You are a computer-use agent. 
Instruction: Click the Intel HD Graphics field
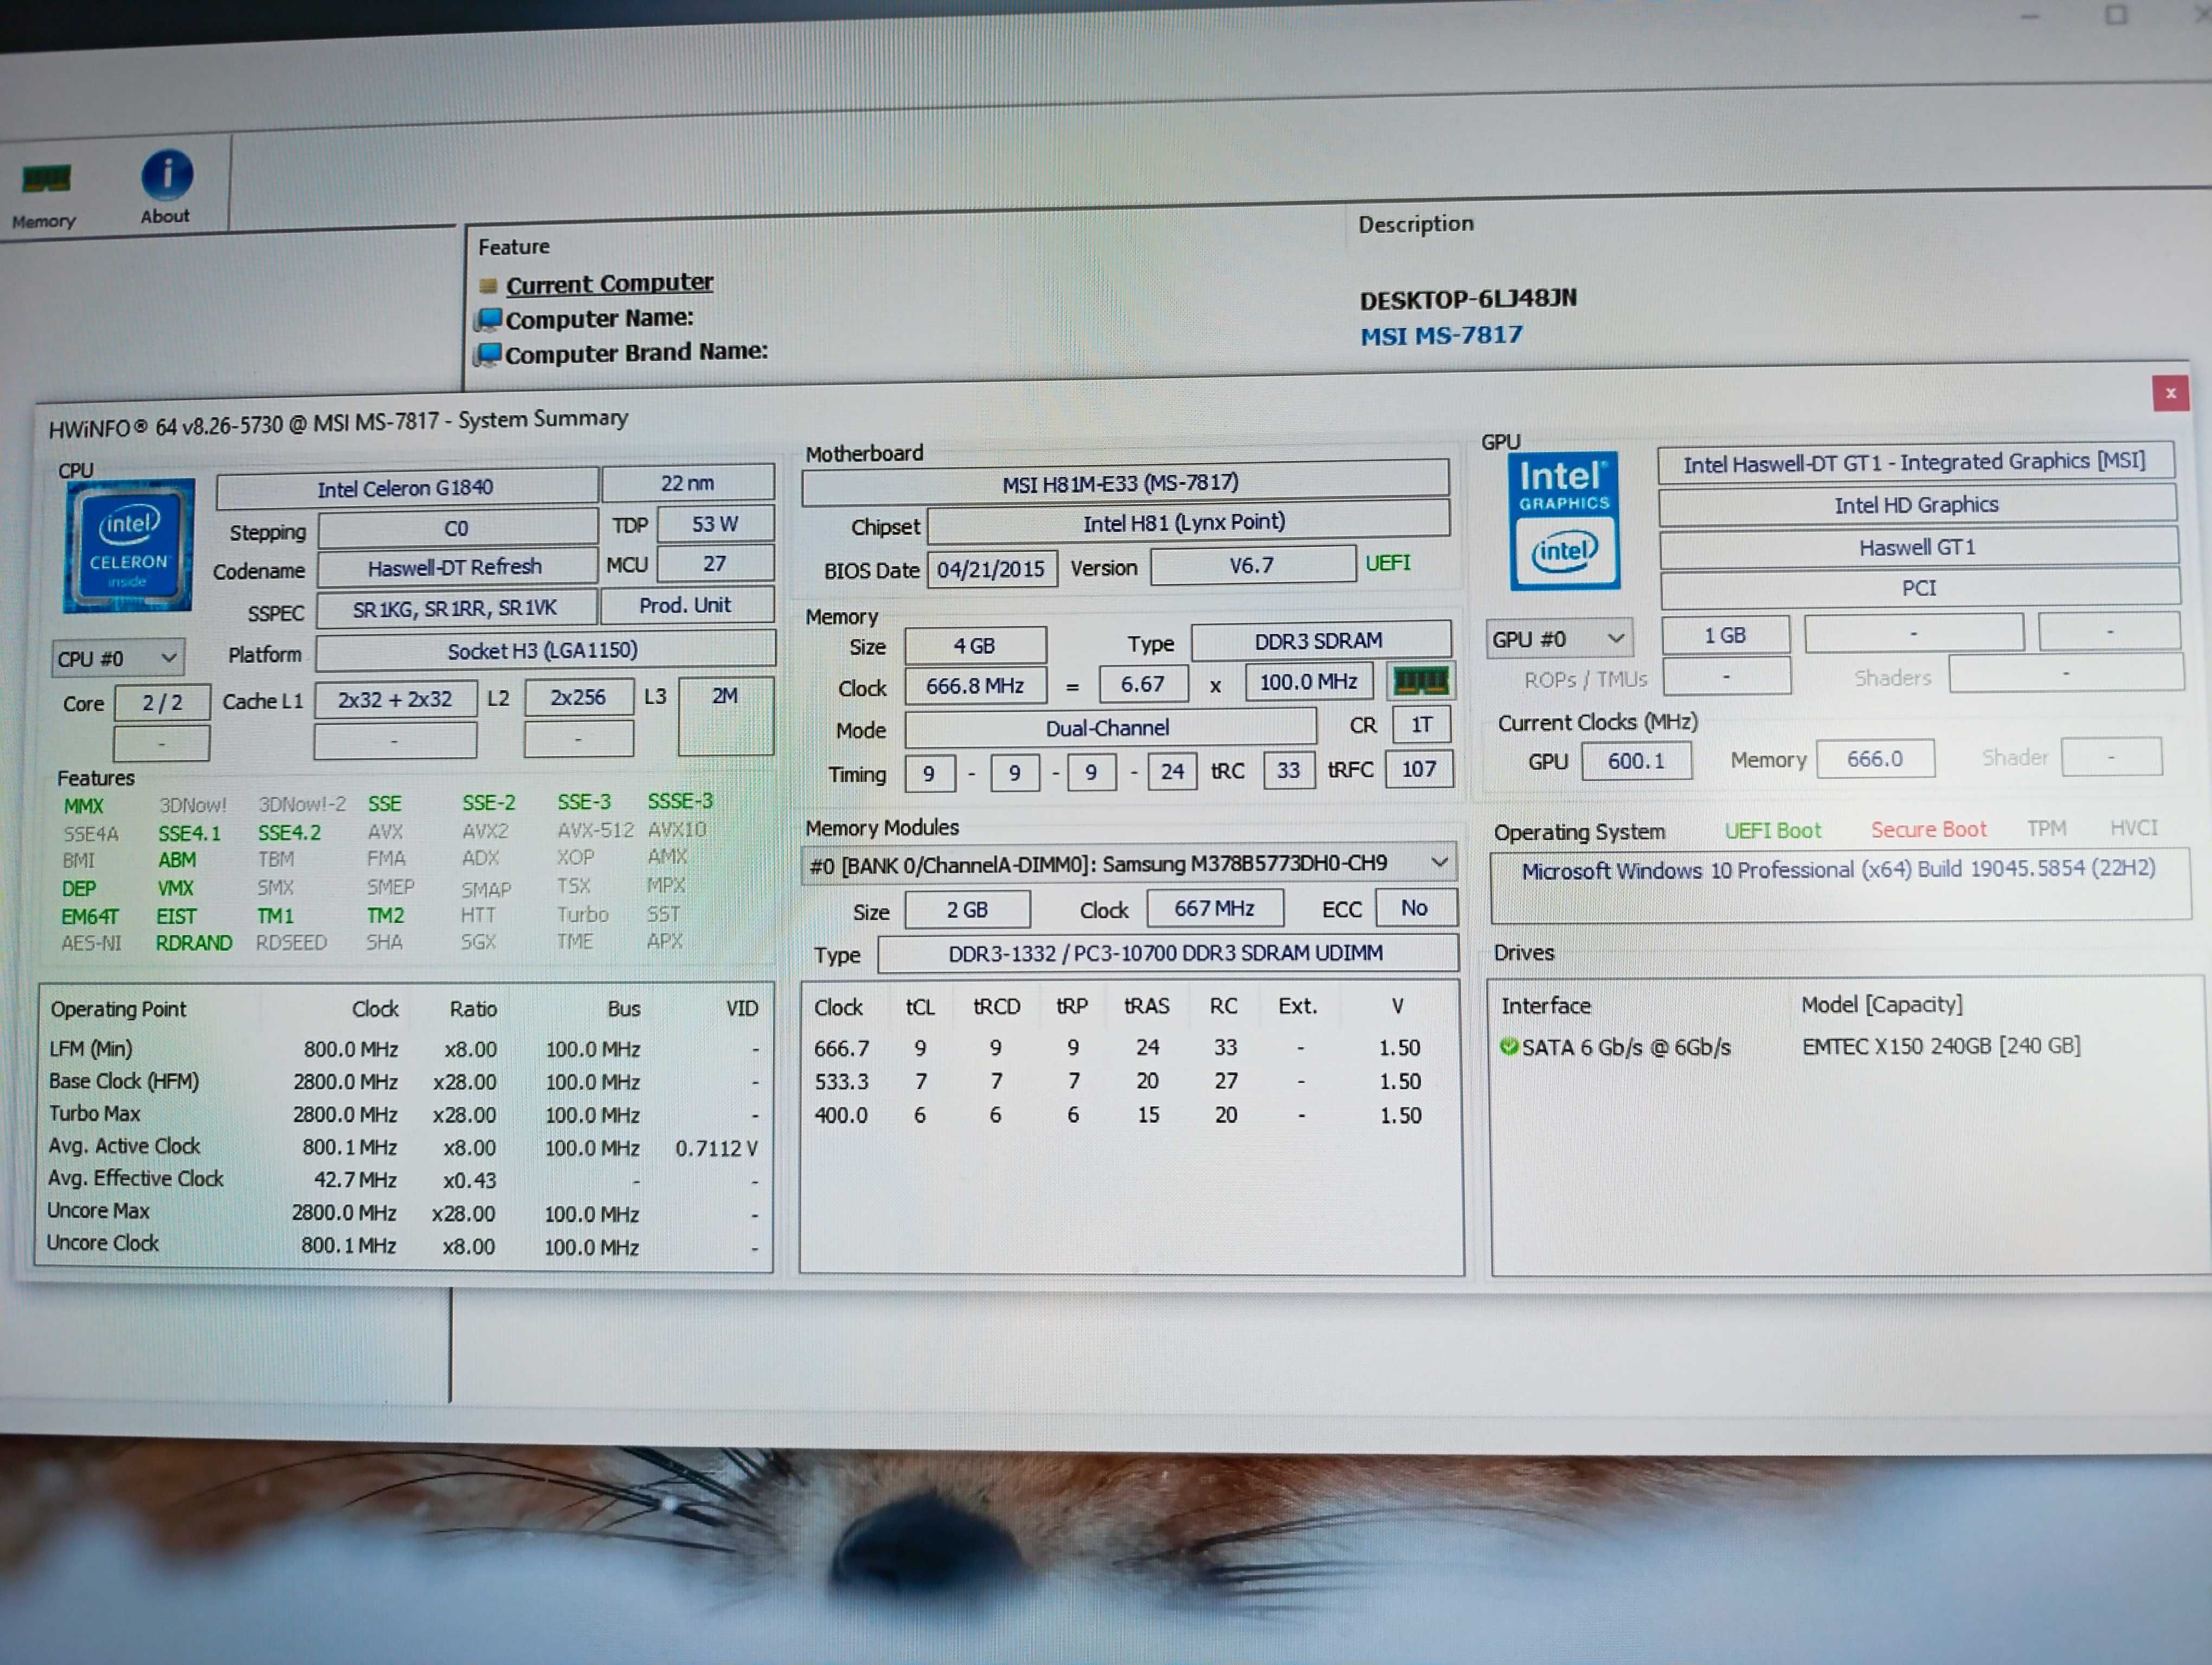click(x=1917, y=506)
